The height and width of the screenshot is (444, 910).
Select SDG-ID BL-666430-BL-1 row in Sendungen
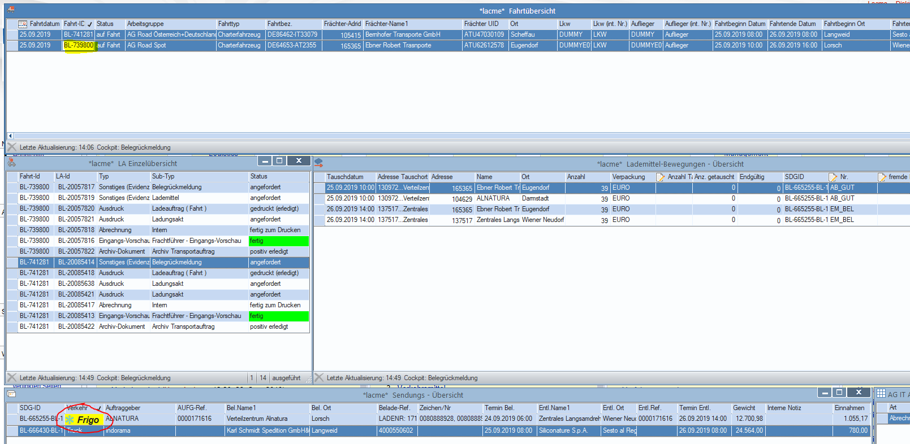438,430
